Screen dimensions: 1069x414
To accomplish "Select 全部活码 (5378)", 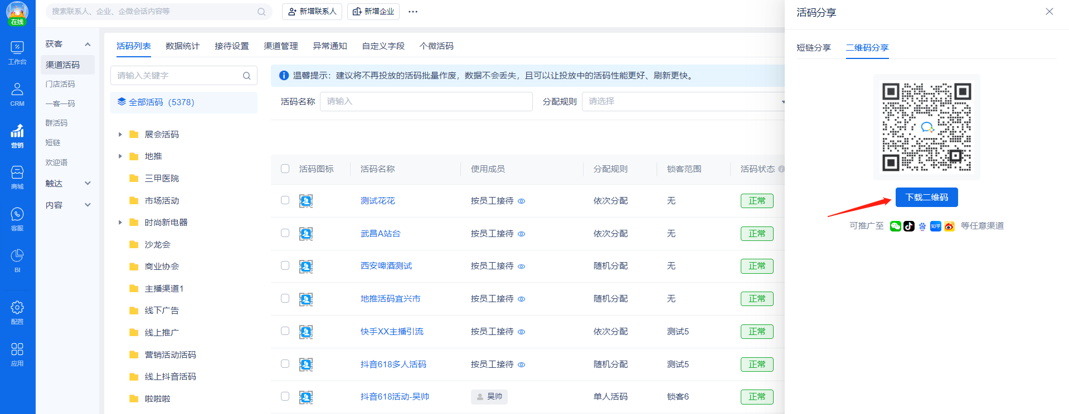I will (184, 102).
